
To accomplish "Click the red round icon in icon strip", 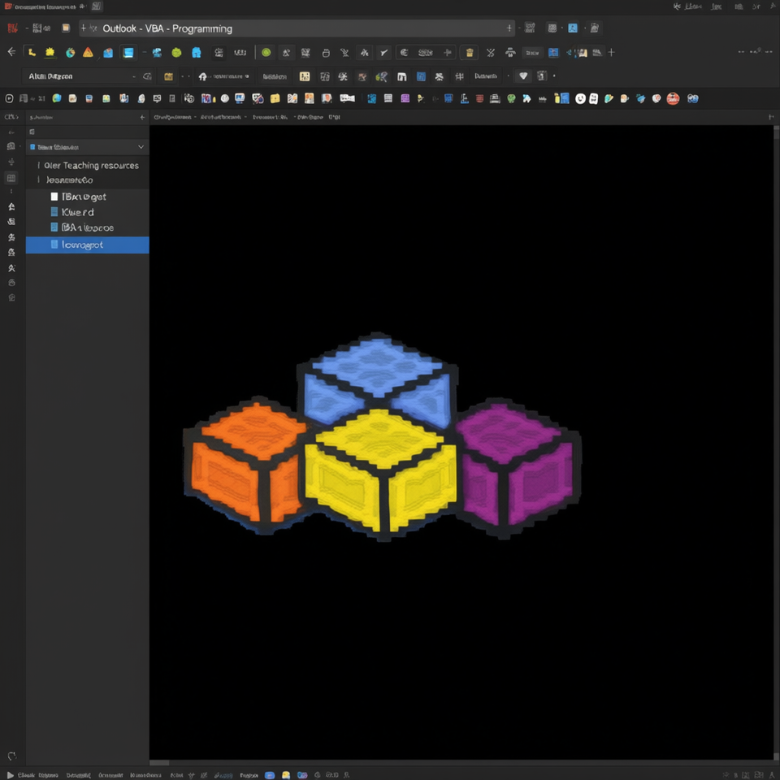I will 673,98.
